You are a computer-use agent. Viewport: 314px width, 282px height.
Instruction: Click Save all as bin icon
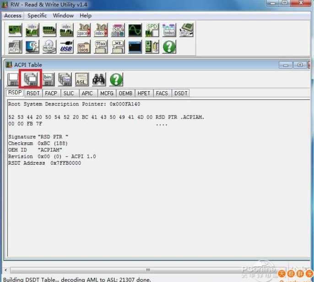pyautogui.click(x=65, y=79)
